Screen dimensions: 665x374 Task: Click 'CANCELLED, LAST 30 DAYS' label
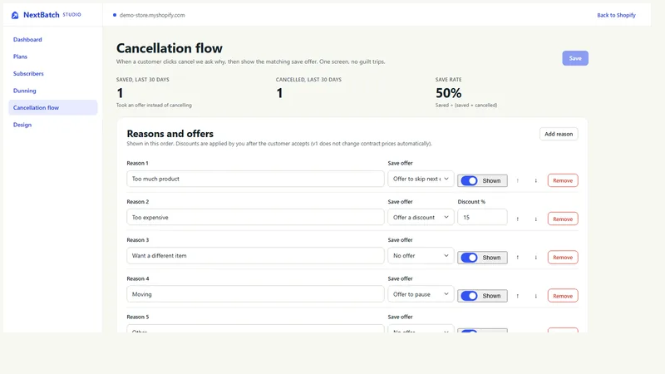pyautogui.click(x=308, y=80)
